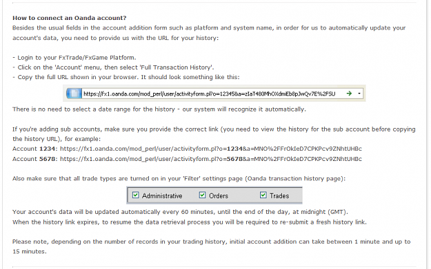Click the 'Login to your FxTrade/FxGame Platform' line

click(x=74, y=58)
